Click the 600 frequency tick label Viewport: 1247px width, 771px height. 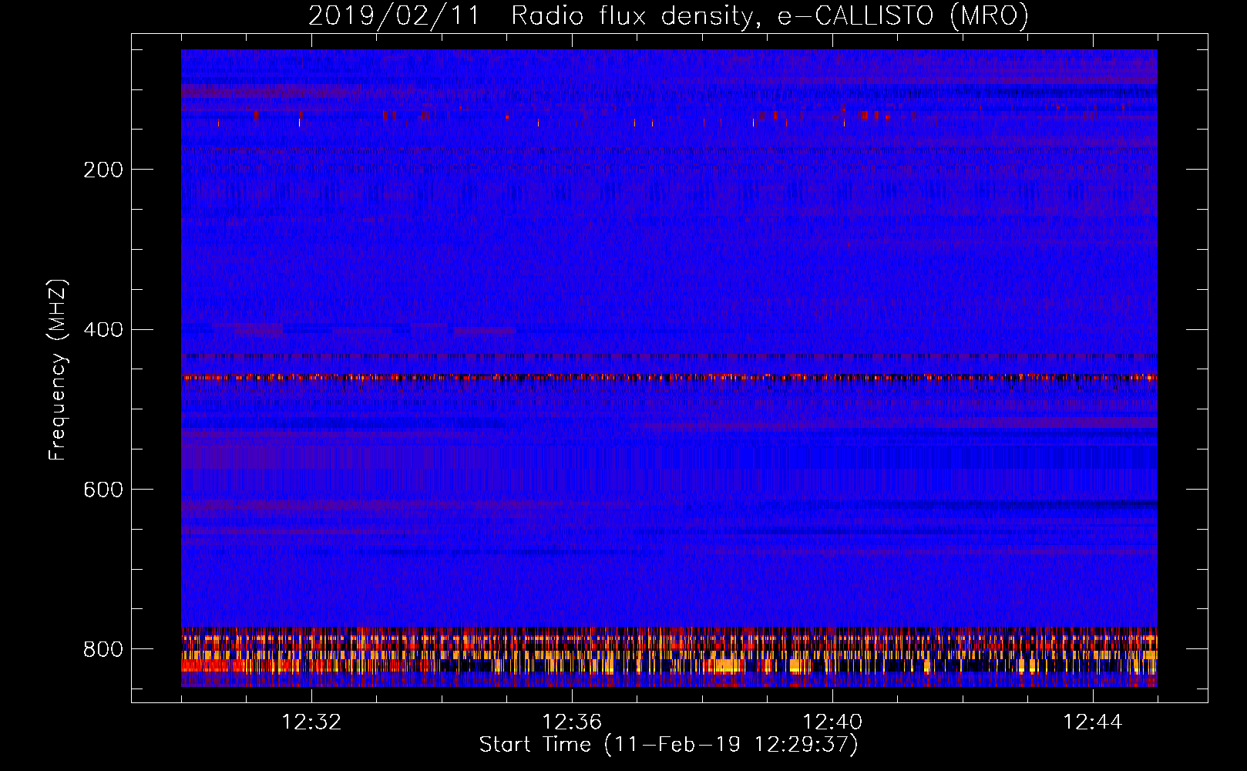(x=103, y=490)
